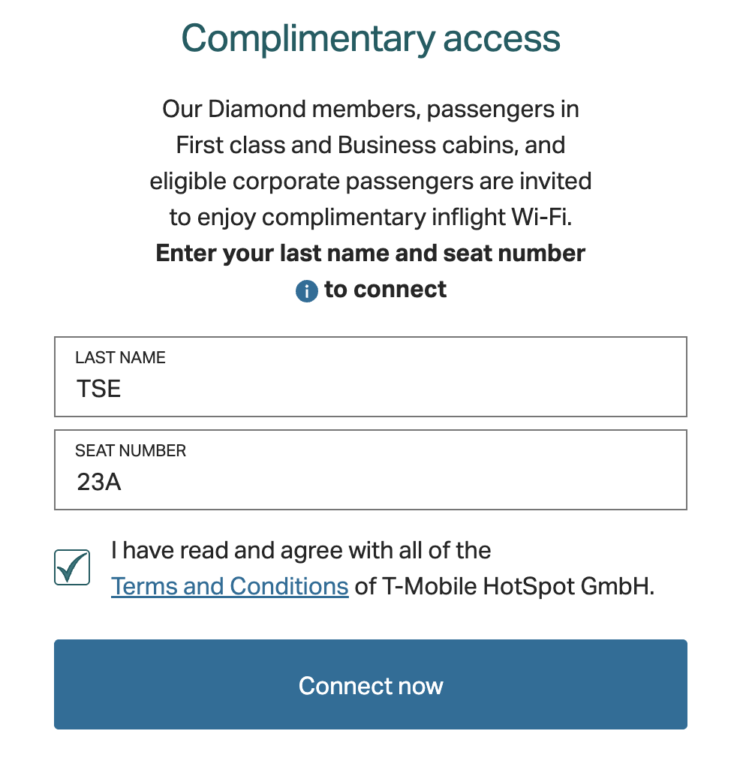Click the 'Enter your last name and seat number' text
Screen dimensions: 749x767
point(370,254)
